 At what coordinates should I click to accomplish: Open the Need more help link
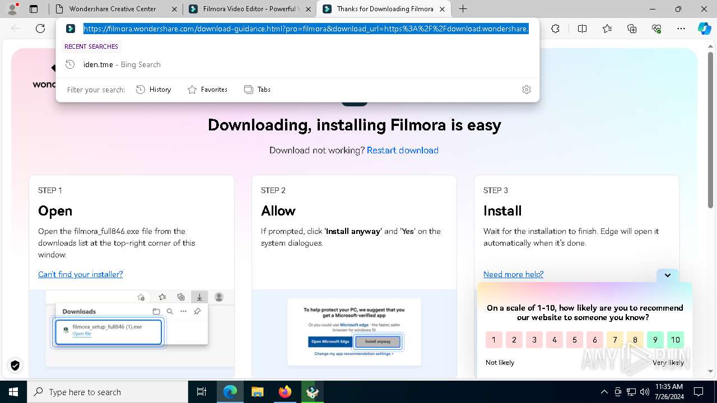(x=513, y=274)
